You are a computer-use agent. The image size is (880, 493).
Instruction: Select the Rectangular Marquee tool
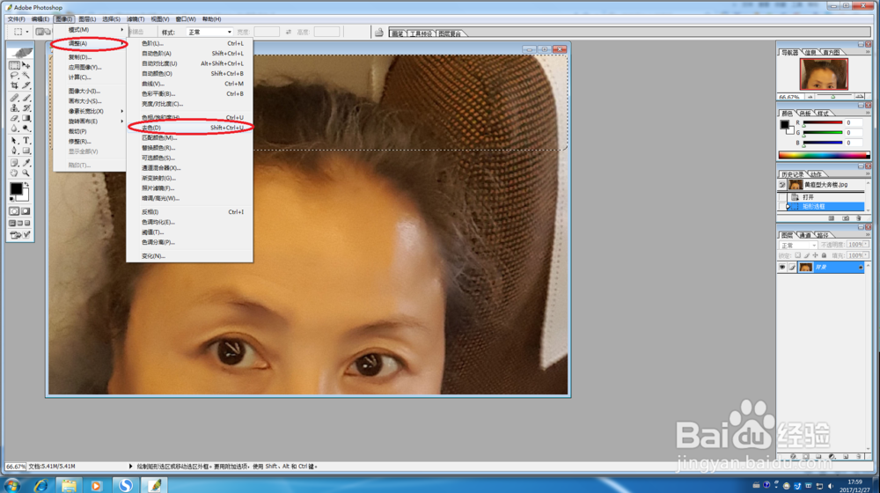tap(14, 66)
